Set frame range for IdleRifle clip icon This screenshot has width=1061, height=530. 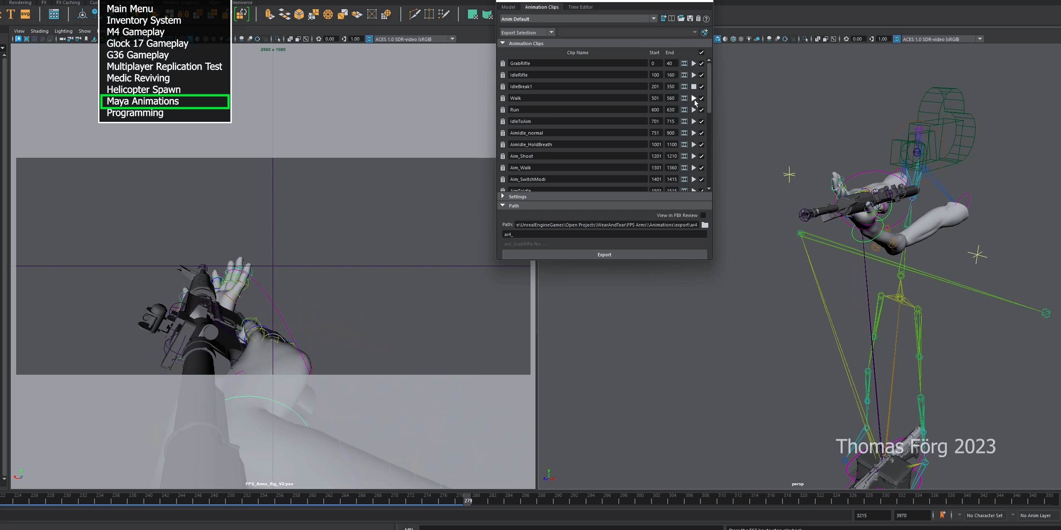(x=684, y=75)
